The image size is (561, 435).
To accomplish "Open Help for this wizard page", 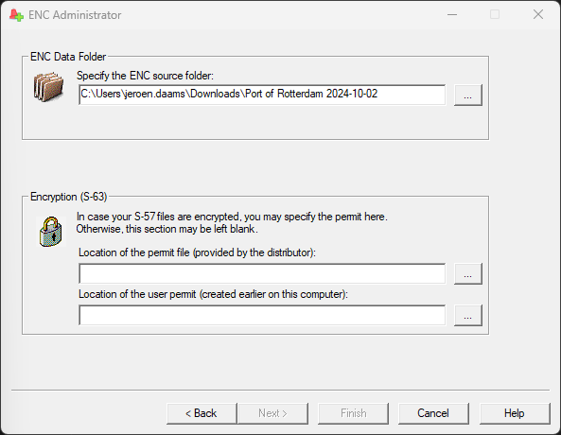I will pyautogui.click(x=515, y=413).
